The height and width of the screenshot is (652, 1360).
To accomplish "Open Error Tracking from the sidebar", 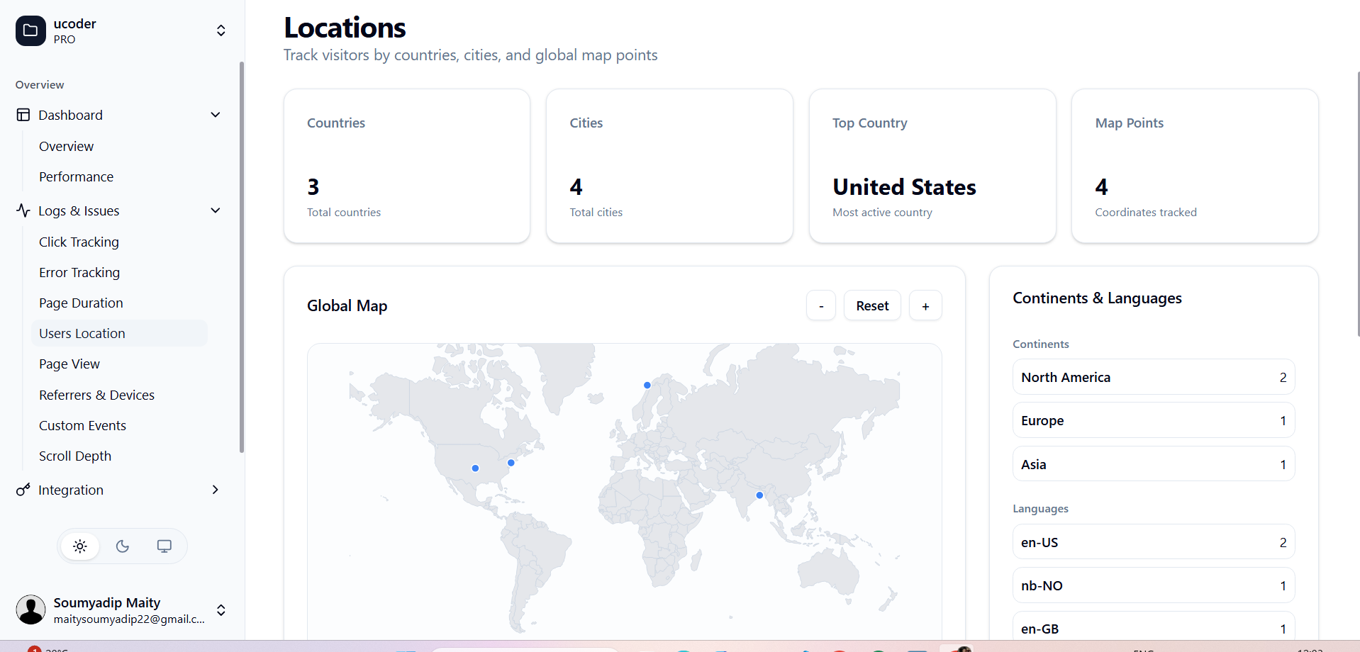I will point(79,272).
